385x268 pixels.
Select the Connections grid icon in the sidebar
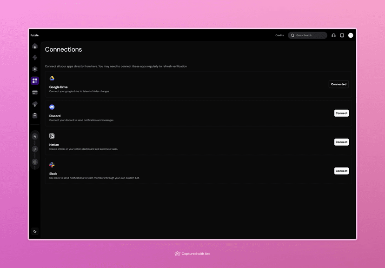pyautogui.click(x=35, y=80)
